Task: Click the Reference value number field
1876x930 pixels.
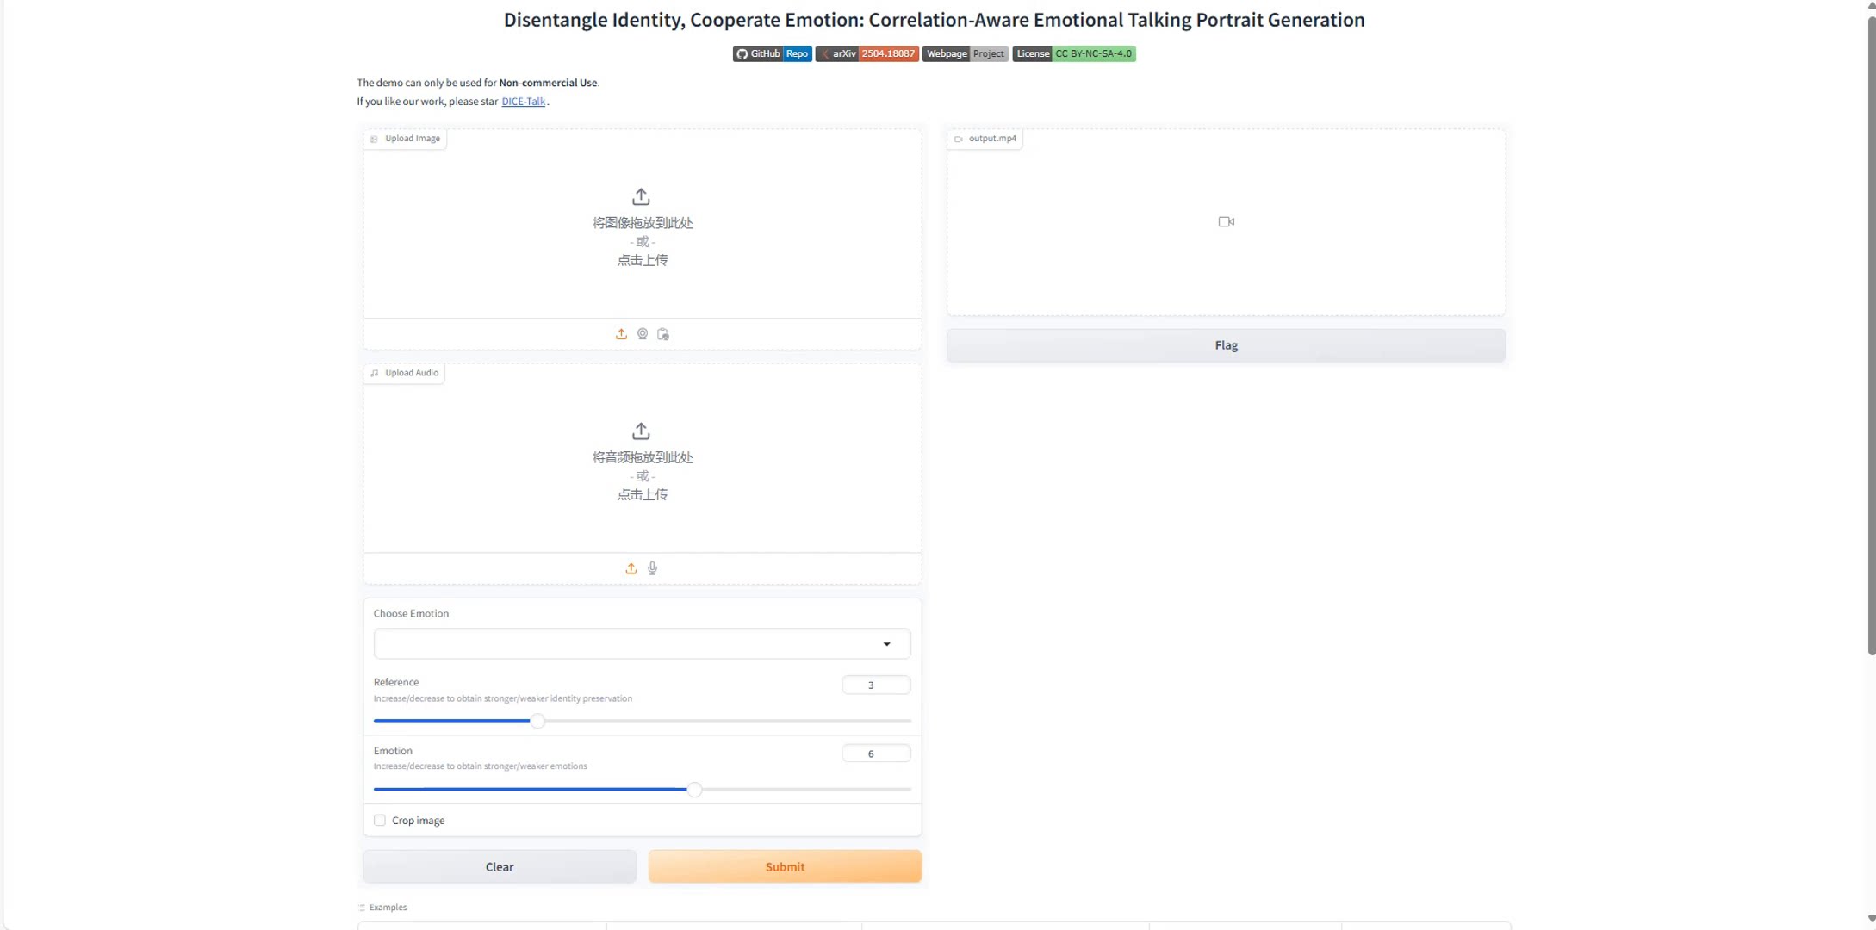Action: coord(875,685)
